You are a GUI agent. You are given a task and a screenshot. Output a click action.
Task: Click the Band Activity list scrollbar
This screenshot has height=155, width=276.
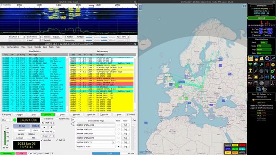pos(67,84)
